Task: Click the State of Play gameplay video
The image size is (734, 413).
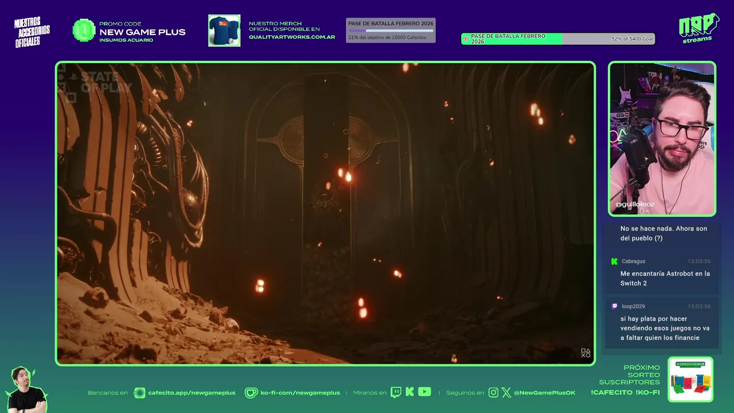Action: tap(325, 213)
